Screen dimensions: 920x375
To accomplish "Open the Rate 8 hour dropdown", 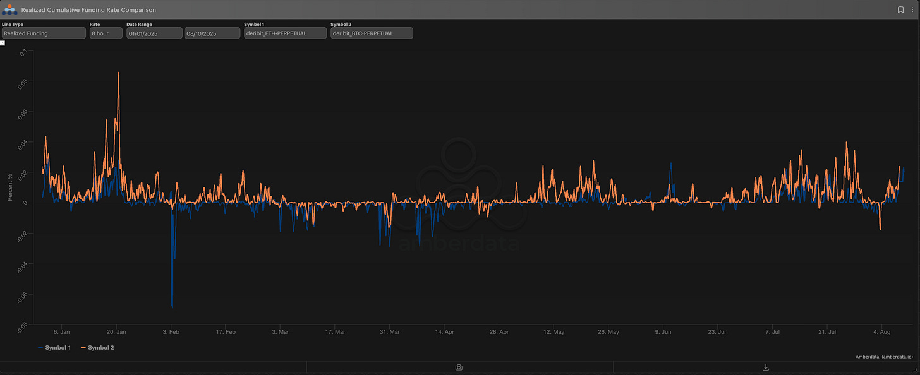I will 106,33.
